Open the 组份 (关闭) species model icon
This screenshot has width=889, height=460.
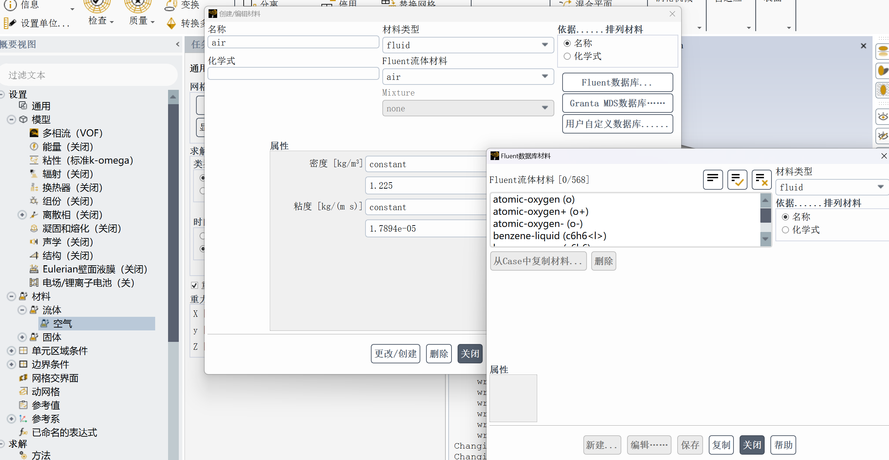point(34,201)
